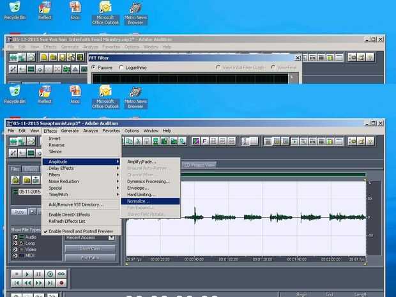Click Go to End transport button
Viewport: 396px width, 297px height.
click(50, 283)
